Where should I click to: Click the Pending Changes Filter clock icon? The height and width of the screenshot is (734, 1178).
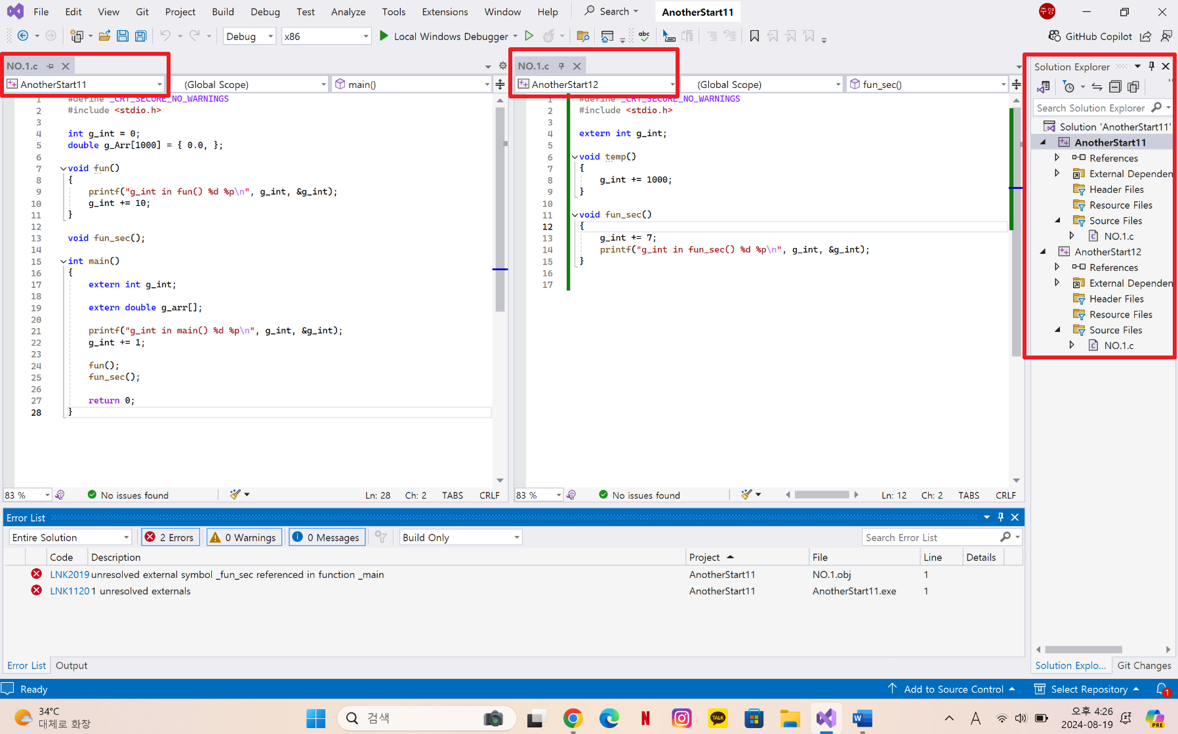(1068, 87)
